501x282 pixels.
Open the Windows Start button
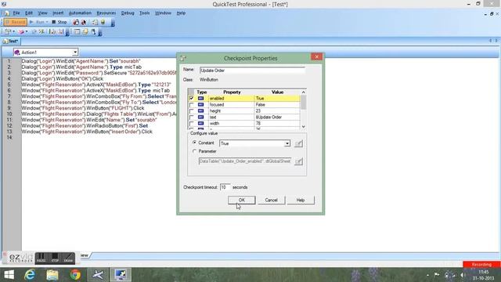pyautogui.click(x=9, y=275)
